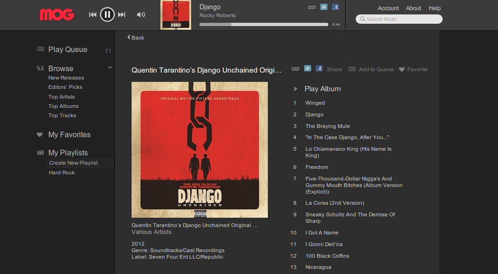This screenshot has height=274, width=498.
Task: Share current song on Facebook in the player bar
Action: click(335, 7)
